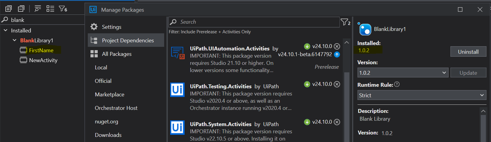491x142 pixels.
Task: Select the Marketplace package source
Action: click(109, 95)
